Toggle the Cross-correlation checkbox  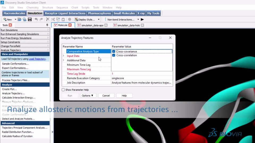tap(113, 55)
